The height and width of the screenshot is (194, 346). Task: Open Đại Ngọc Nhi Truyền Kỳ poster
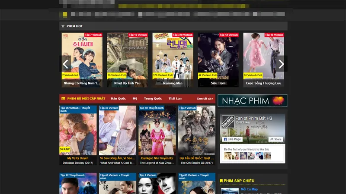coord(157,131)
